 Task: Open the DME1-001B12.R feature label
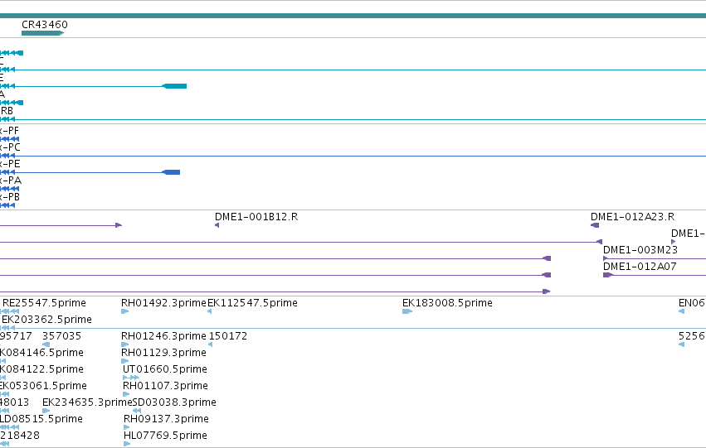click(256, 217)
